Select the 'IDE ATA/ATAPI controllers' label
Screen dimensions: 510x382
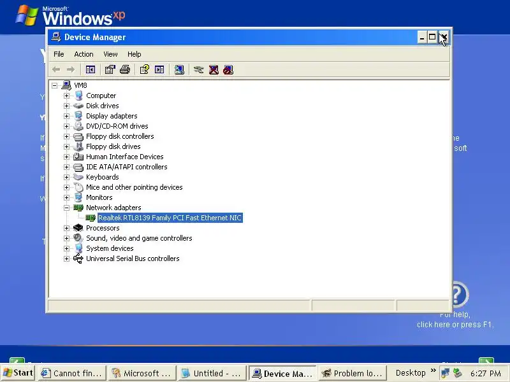126,167
